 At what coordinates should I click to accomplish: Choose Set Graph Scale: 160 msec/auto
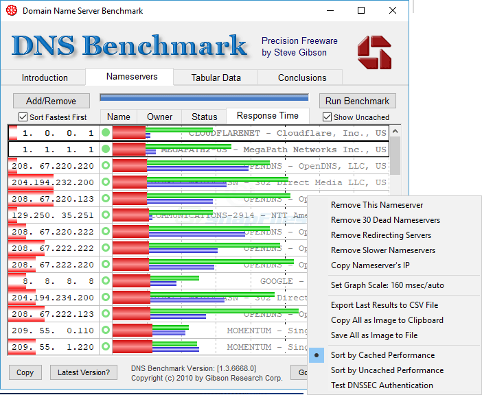point(387,285)
